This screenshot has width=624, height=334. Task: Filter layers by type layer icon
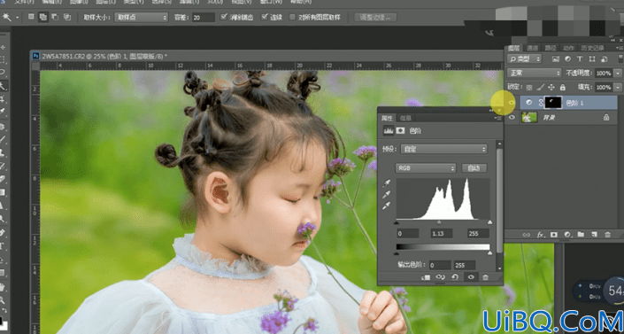pos(580,59)
